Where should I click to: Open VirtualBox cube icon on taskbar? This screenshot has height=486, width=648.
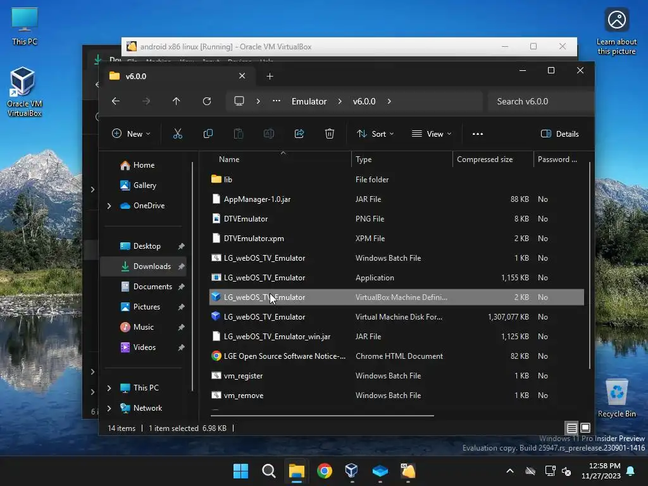(x=352, y=471)
